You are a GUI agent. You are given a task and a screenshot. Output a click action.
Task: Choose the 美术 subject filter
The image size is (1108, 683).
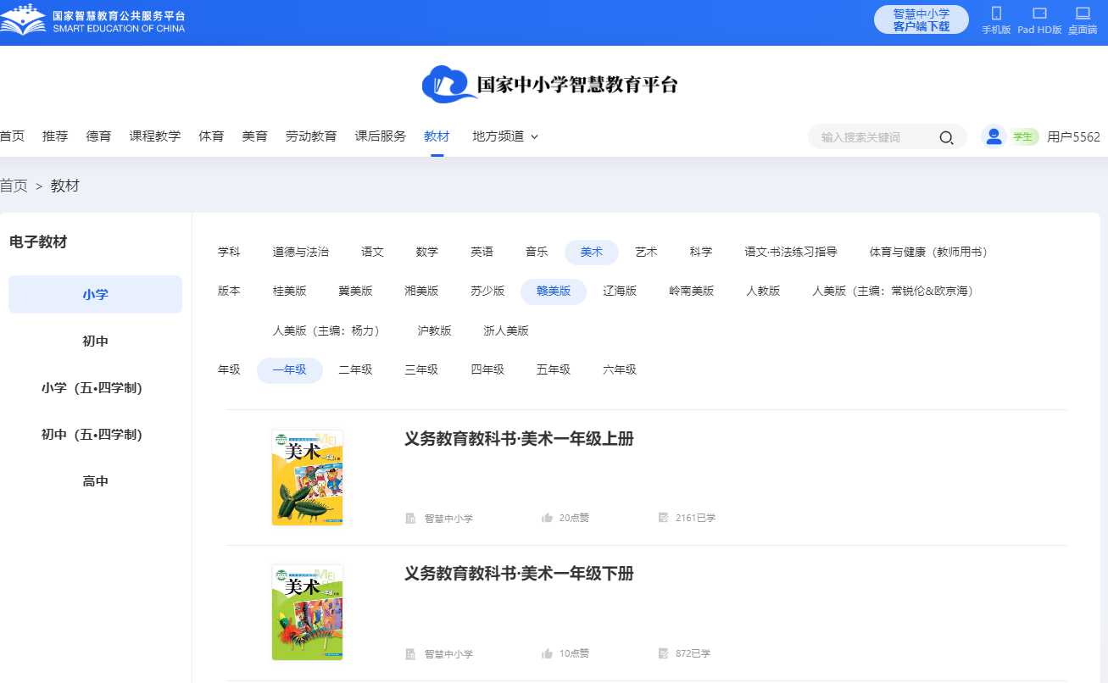pyautogui.click(x=592, y=253)
